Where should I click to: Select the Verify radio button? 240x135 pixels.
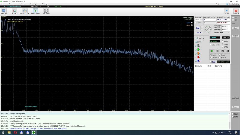click(x=223, y=41)
